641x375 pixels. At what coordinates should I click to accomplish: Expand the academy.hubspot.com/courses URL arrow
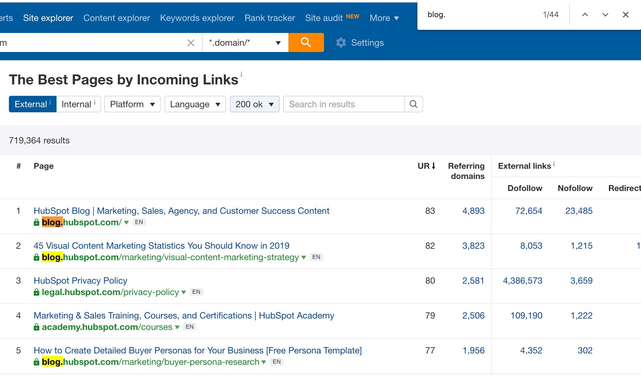177,327
